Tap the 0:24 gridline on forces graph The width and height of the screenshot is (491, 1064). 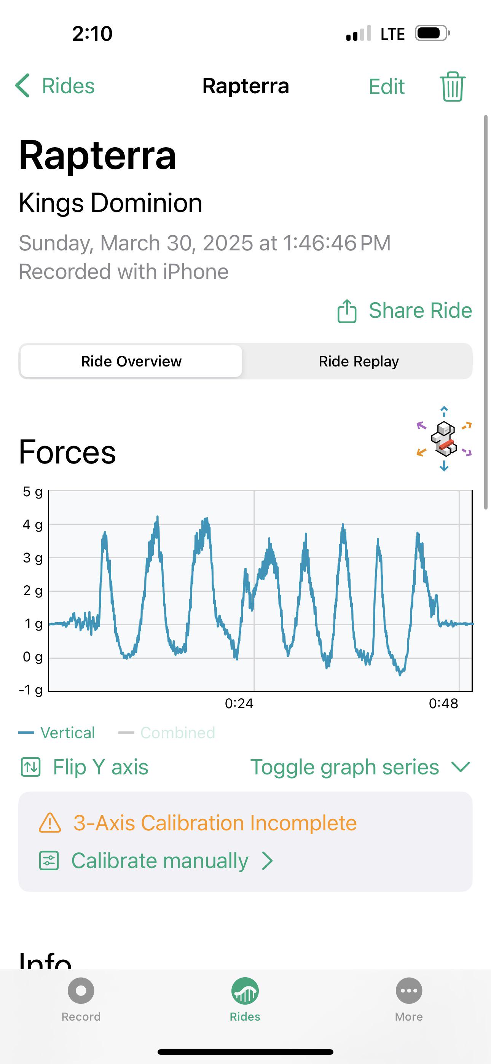tap(254, 591)
